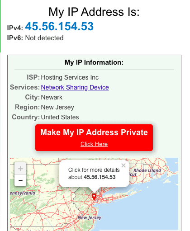
Task: Click the Region New Jersey value
Action: [57, 107]
